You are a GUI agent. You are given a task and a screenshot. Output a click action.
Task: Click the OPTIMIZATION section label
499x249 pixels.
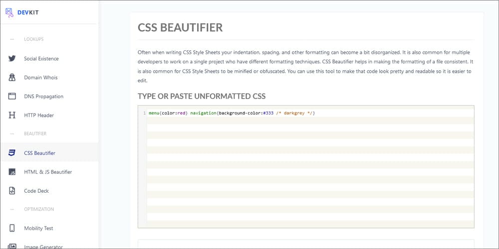39,209
